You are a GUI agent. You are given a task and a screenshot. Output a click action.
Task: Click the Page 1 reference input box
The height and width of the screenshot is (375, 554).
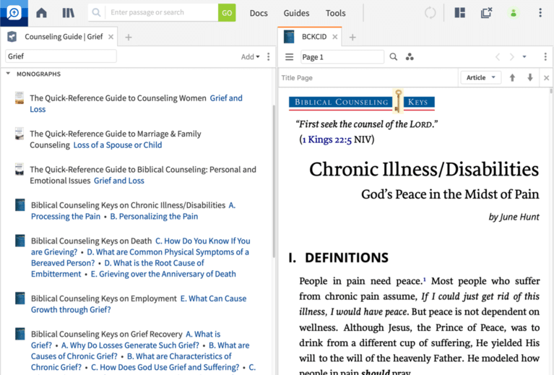[x=342, y=57]
